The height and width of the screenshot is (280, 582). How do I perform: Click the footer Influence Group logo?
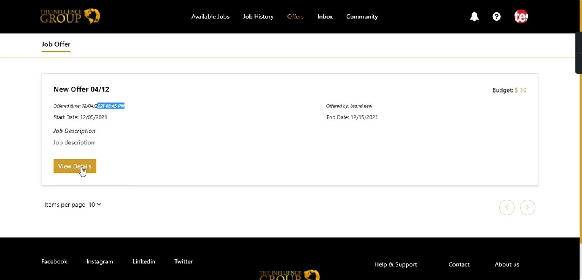coord(289,275)
